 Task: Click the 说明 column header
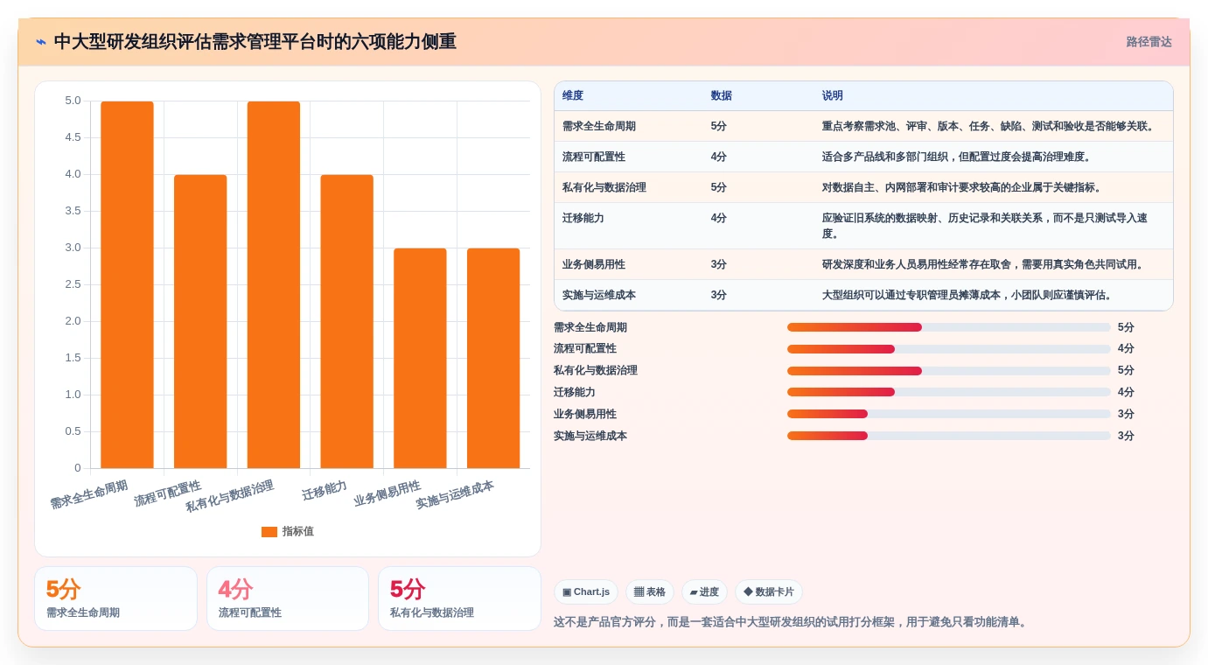833,96
